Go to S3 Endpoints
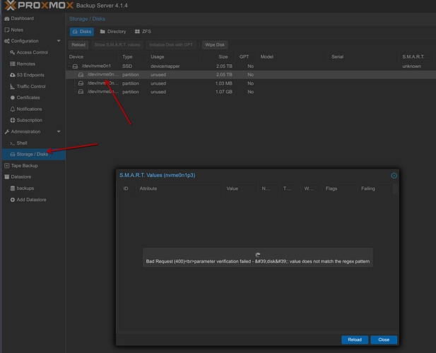 (31, 75)
